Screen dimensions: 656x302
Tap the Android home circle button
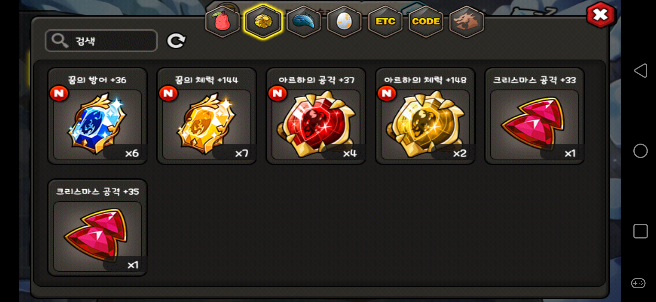click(641, 151)
